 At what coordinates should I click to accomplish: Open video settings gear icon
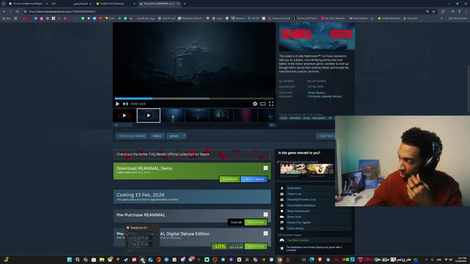tap(255, 104)
